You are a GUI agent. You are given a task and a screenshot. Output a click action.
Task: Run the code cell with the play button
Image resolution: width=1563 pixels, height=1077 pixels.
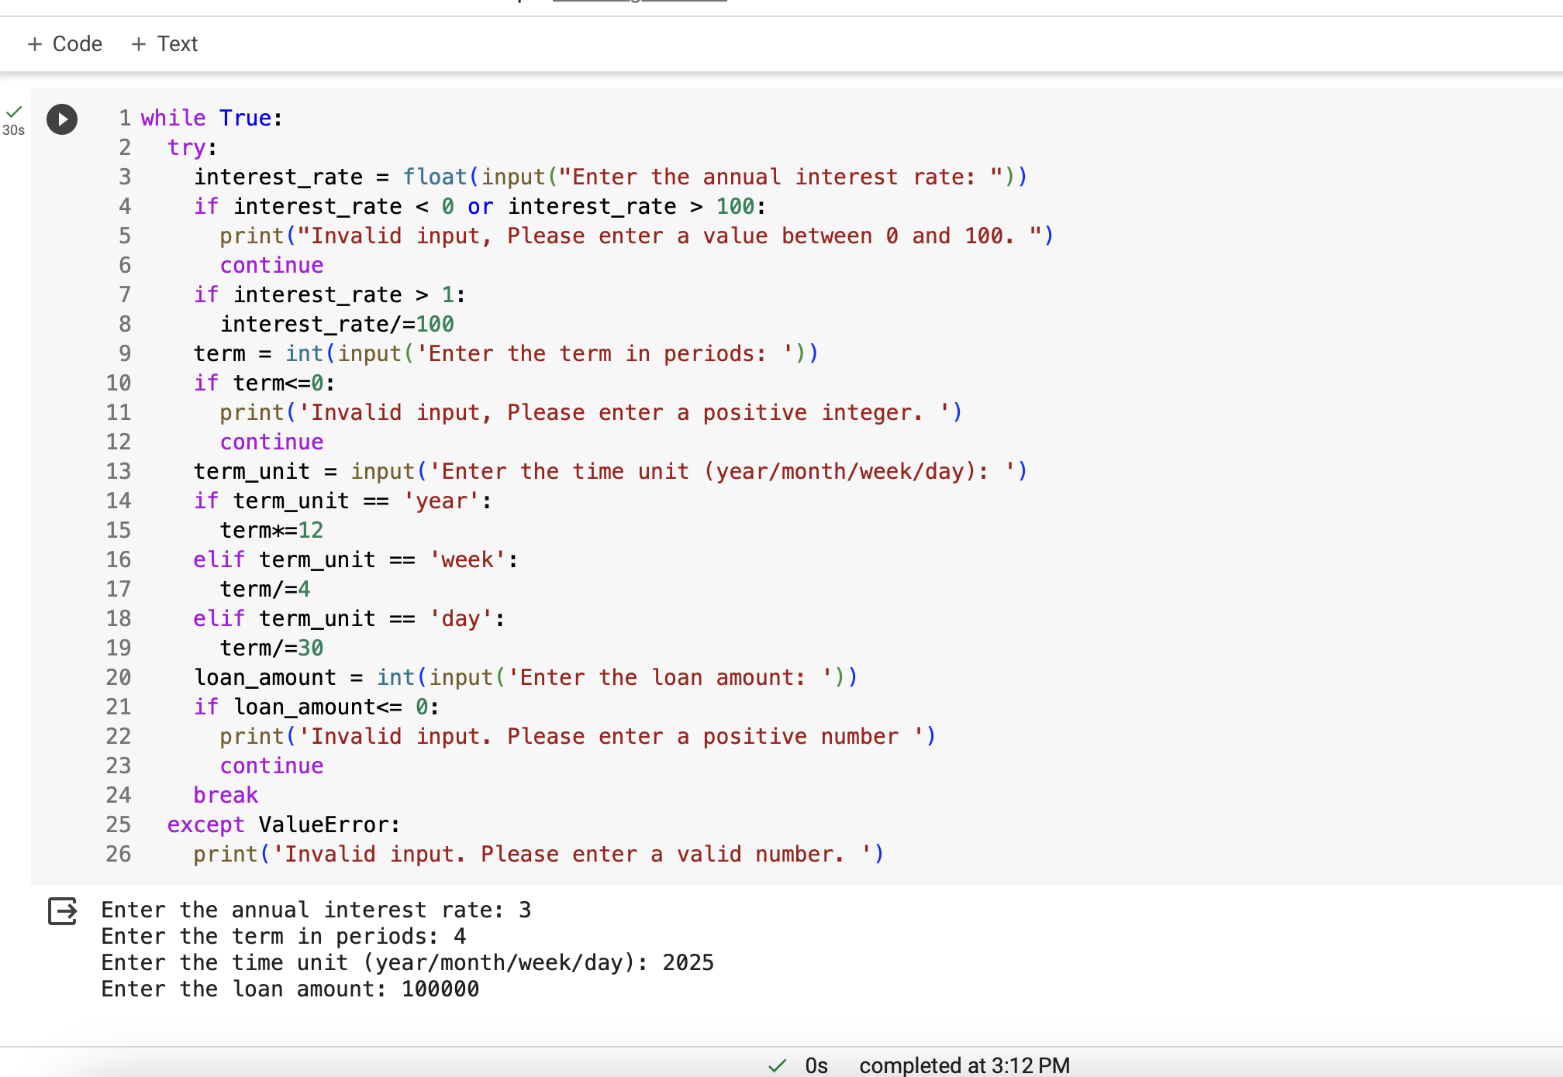point(62,119)
